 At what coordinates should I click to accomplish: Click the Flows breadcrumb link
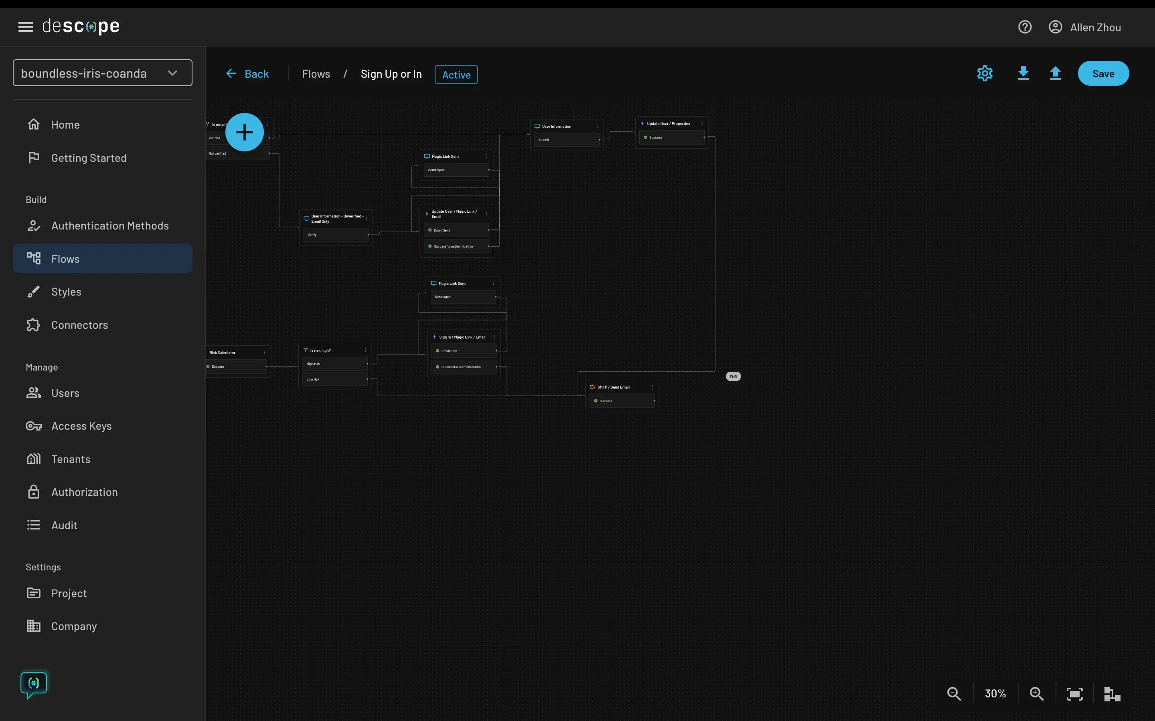click(x=316, y=74)
